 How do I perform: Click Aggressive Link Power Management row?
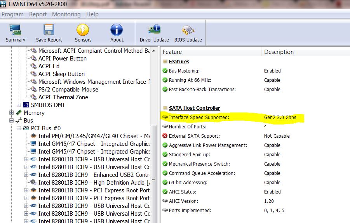point(254,145)
